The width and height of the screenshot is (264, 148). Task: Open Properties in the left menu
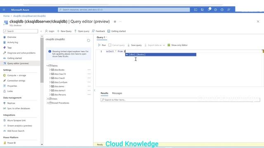click(x=12, y=86)
